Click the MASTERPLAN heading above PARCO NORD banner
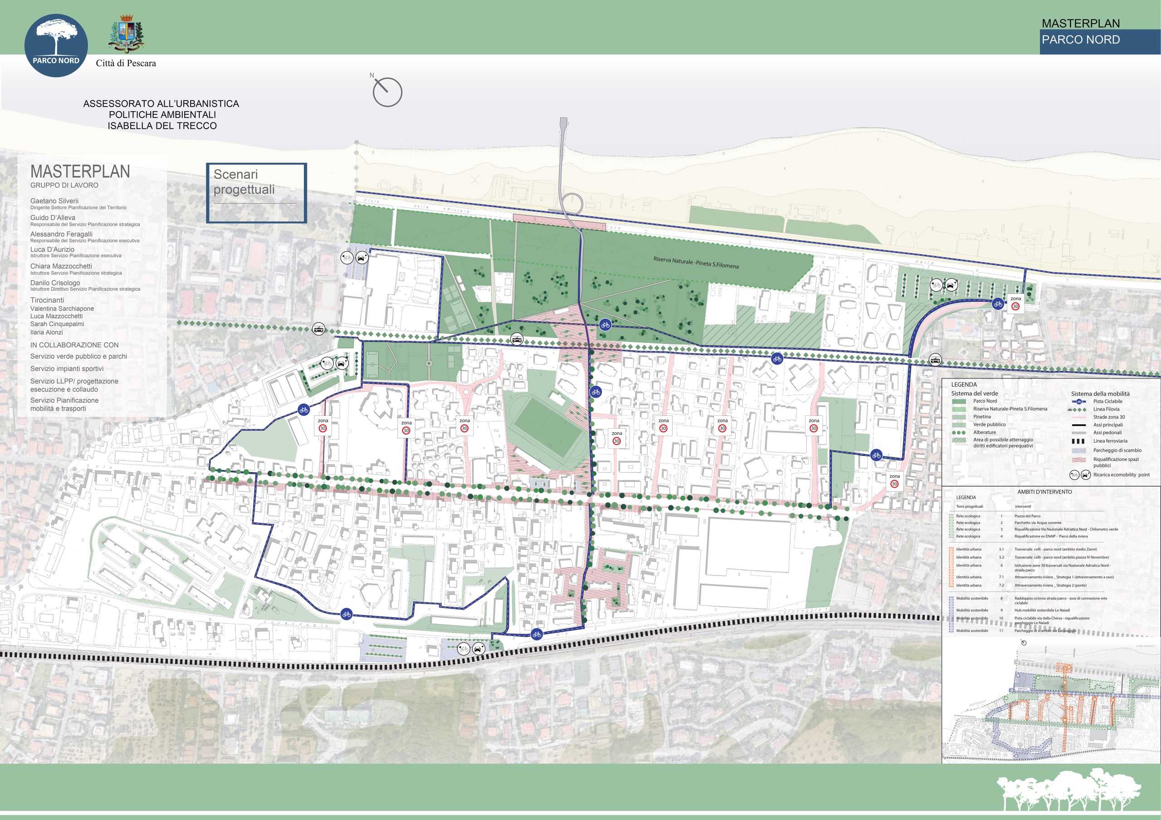The height and width of the screenshot is (820, 1161). 1081,23
